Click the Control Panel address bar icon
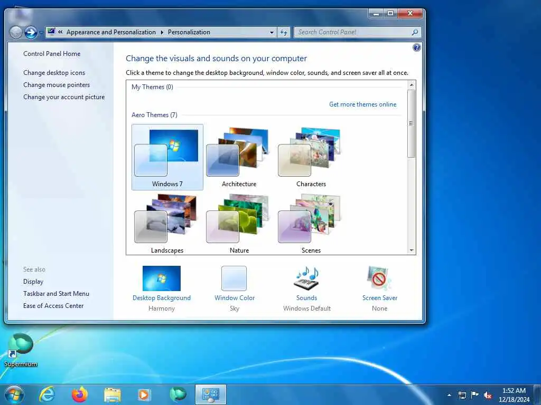The image size is (541, 405). point(51,32)
